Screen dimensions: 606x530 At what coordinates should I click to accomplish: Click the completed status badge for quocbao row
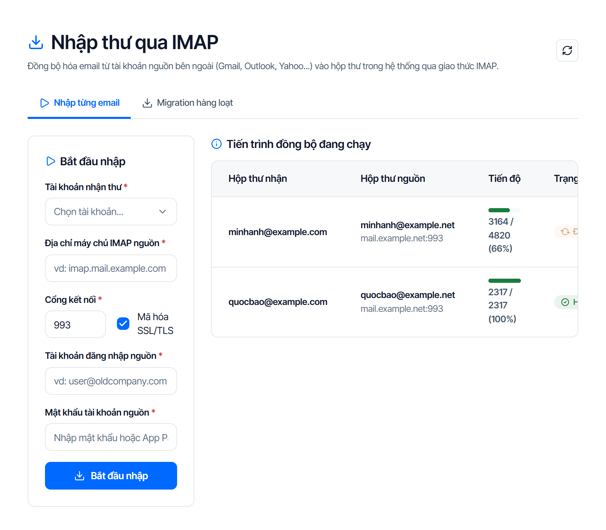pos(566,302)
